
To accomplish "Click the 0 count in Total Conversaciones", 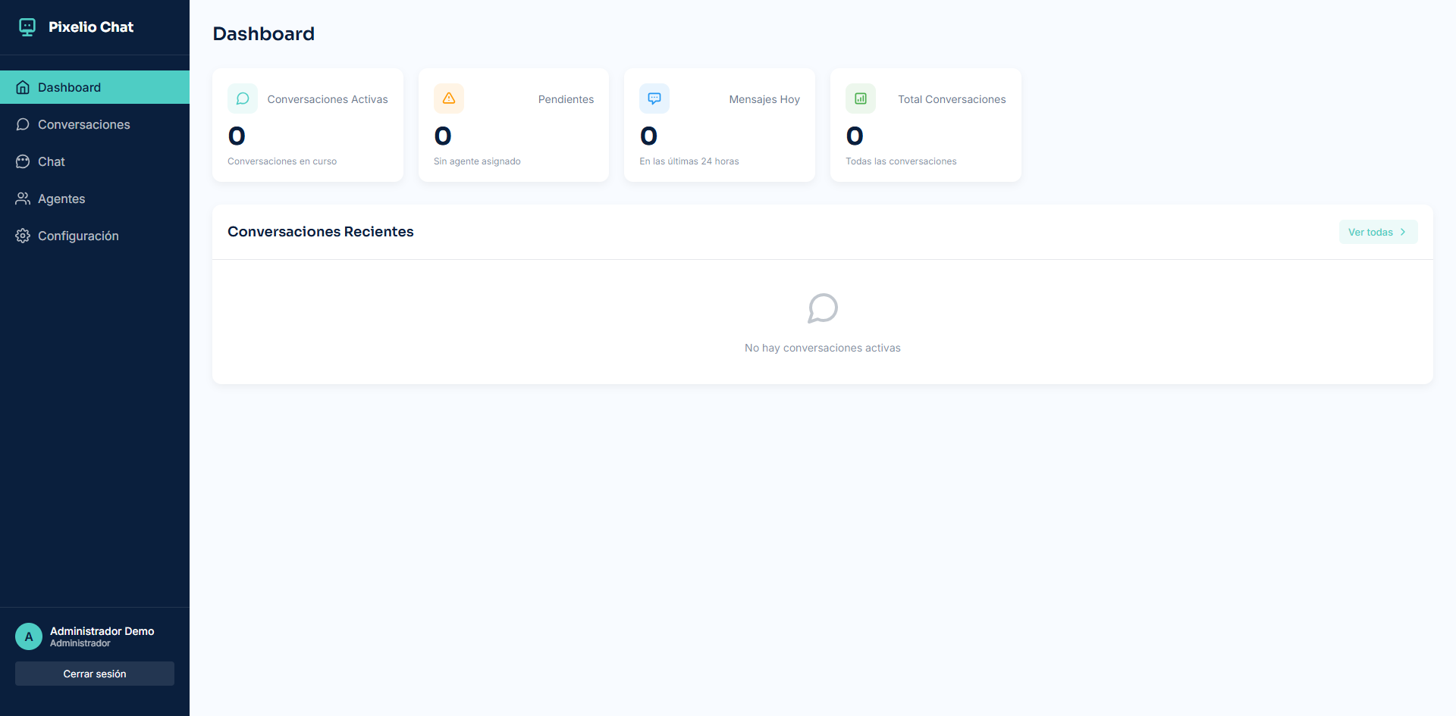I will (855, 136).
